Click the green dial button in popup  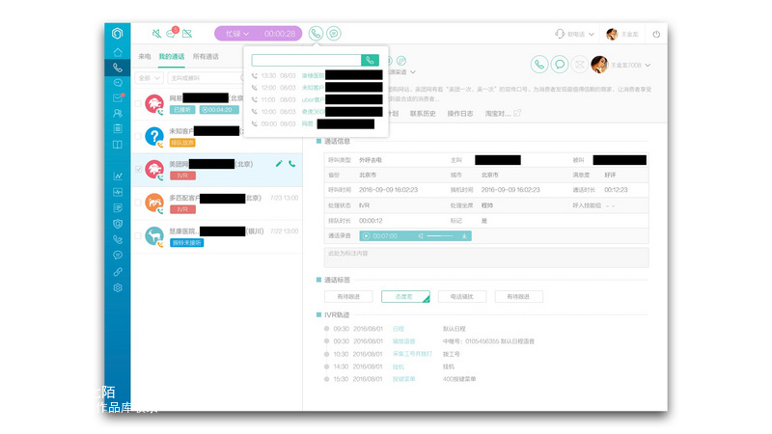(x=370, y=60)
